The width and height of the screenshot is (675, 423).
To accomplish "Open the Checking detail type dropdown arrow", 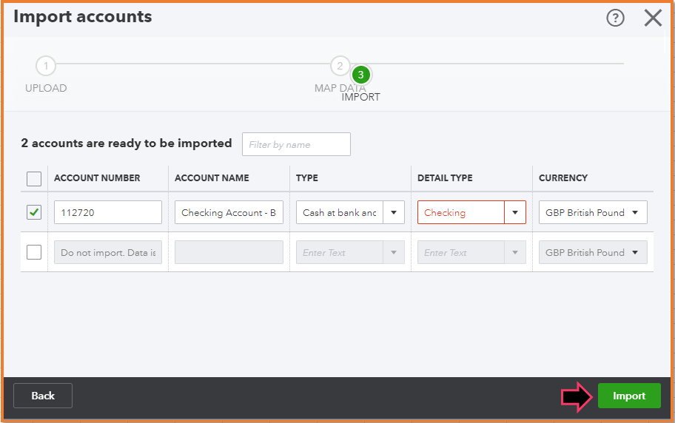I will (515, 212).
